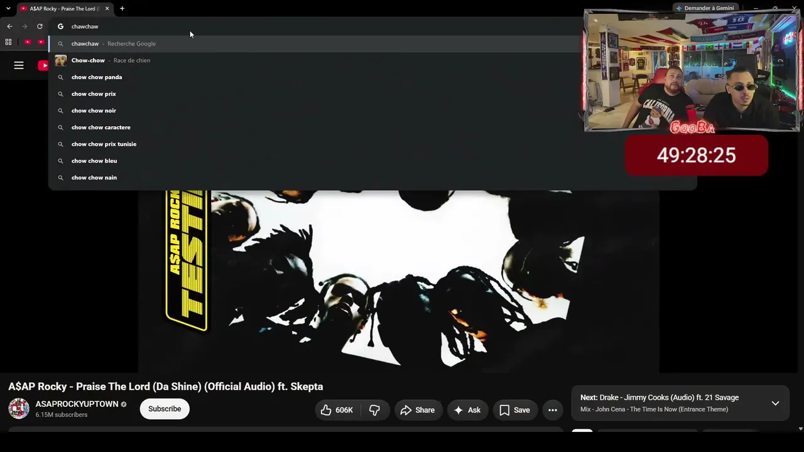Open the YouTube hamburger guide menu
This screenshot has height=452, width=804.
[19, 65]
